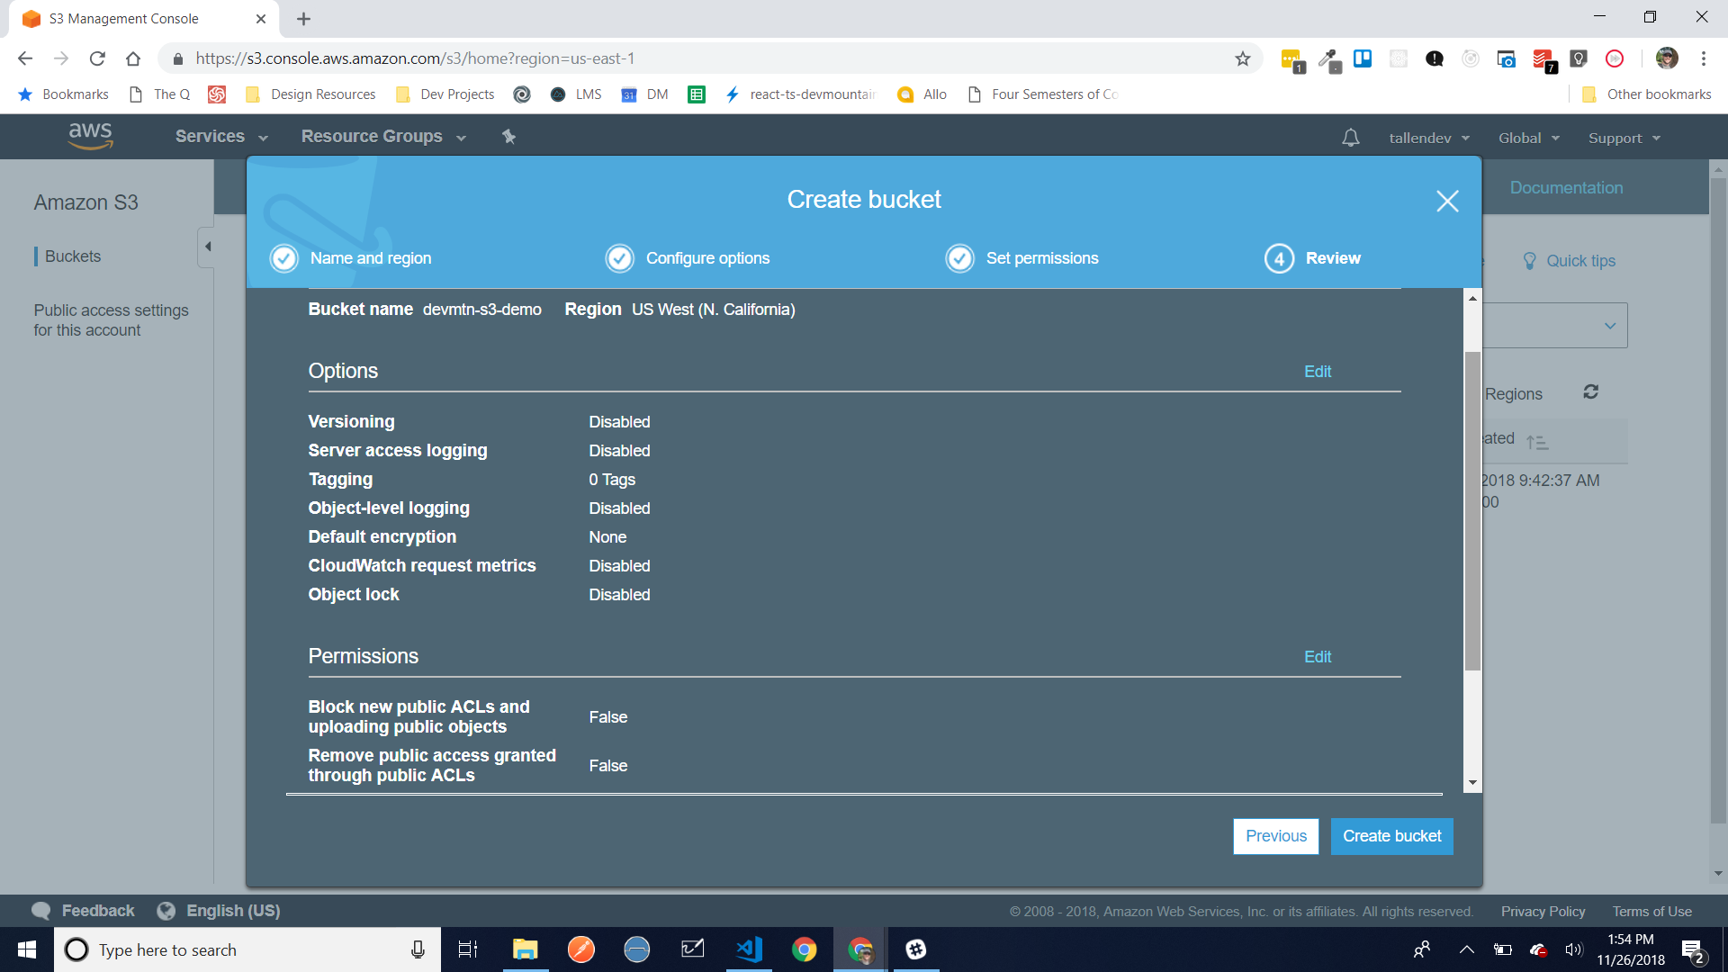Open the tallendev account dropdown
This screenshot has height=972, width=1728.
[1428, 138]
